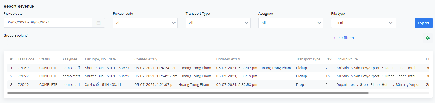Screen dimensions: 435x103
Task: Click the Export button
Action: click(423, 23)
